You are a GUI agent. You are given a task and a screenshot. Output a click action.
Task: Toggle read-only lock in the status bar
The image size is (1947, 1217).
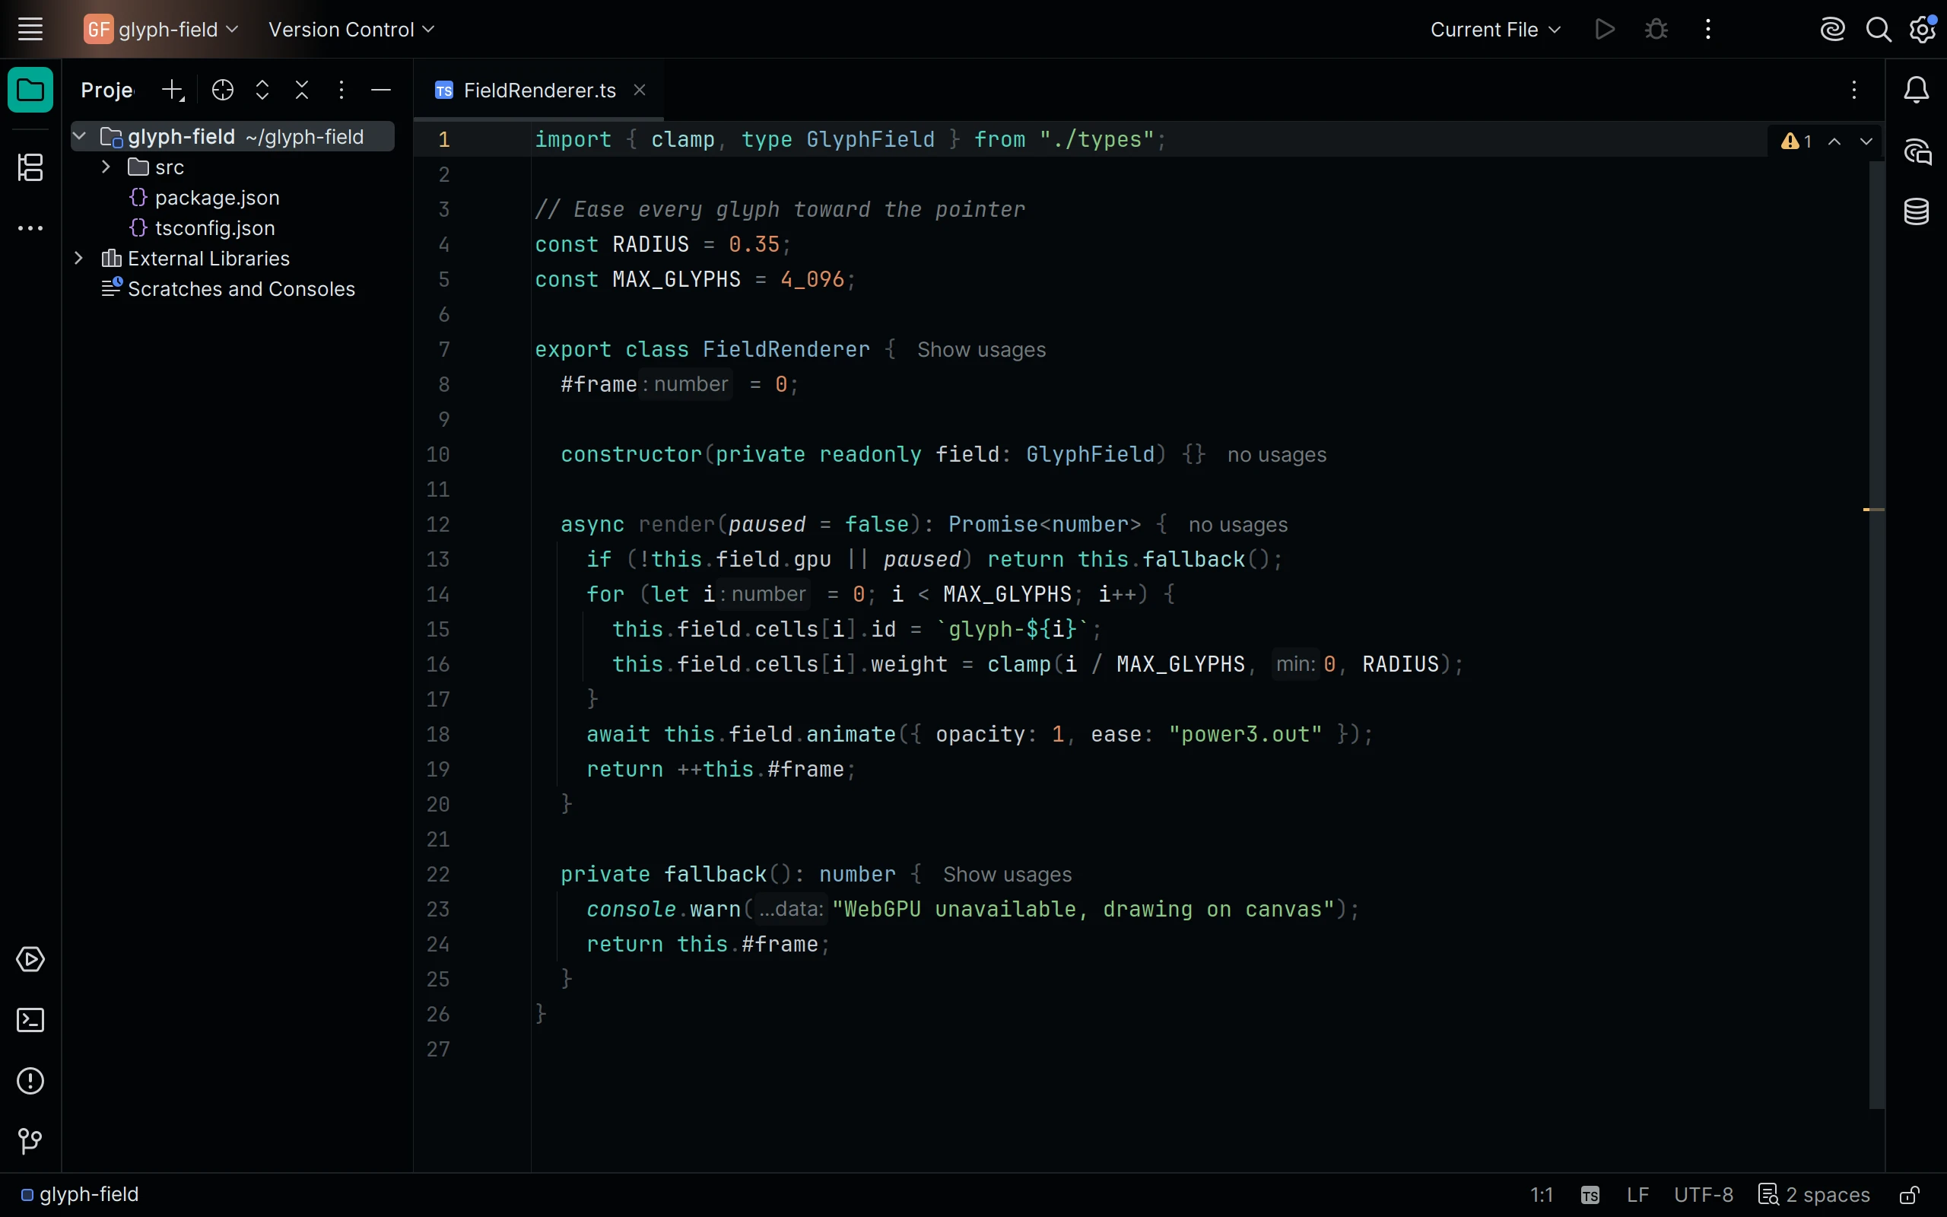click(1910, 1194)
